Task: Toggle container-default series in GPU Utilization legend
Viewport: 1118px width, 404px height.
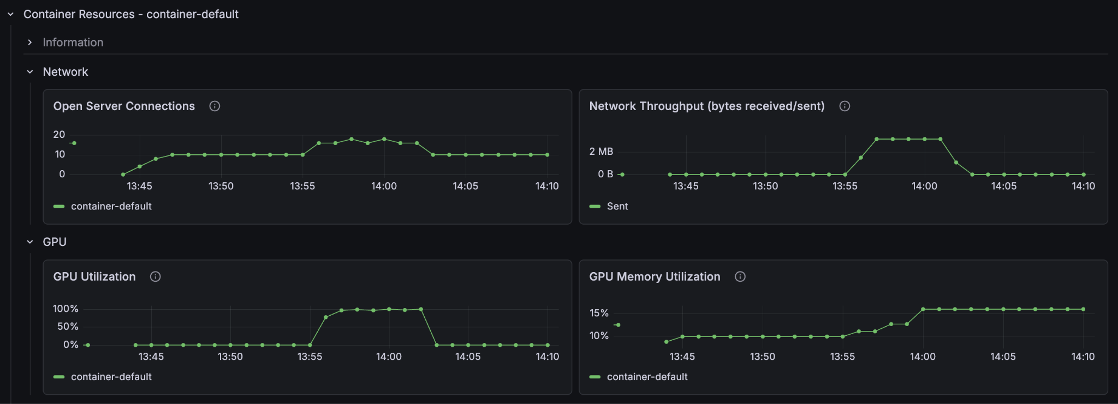Action: coord(111,377)
